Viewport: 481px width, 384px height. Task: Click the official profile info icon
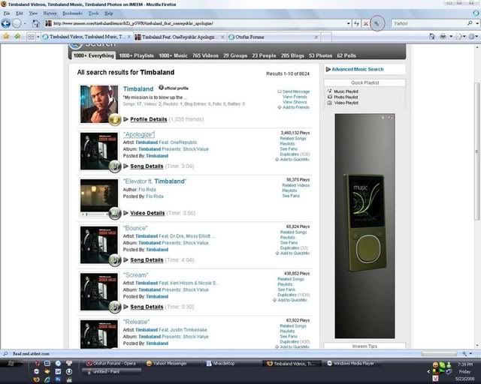[161, 88]
